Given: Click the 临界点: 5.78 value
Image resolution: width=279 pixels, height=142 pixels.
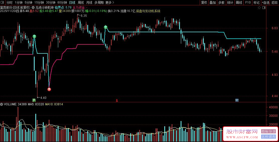Looking at the screenshot, I should click(63, 7).
